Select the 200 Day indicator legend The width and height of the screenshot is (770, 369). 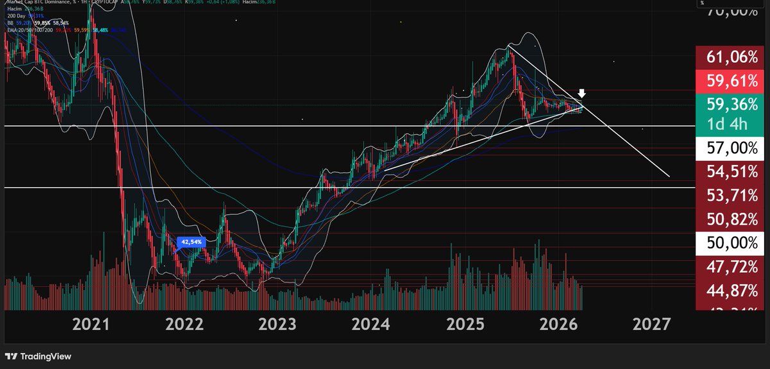tap(26, 15)
